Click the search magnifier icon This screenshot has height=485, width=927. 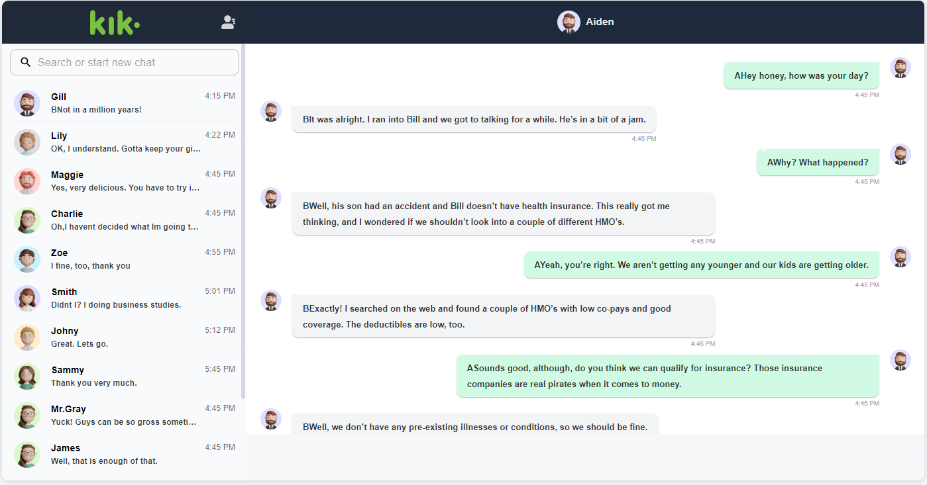coord(25,62)
